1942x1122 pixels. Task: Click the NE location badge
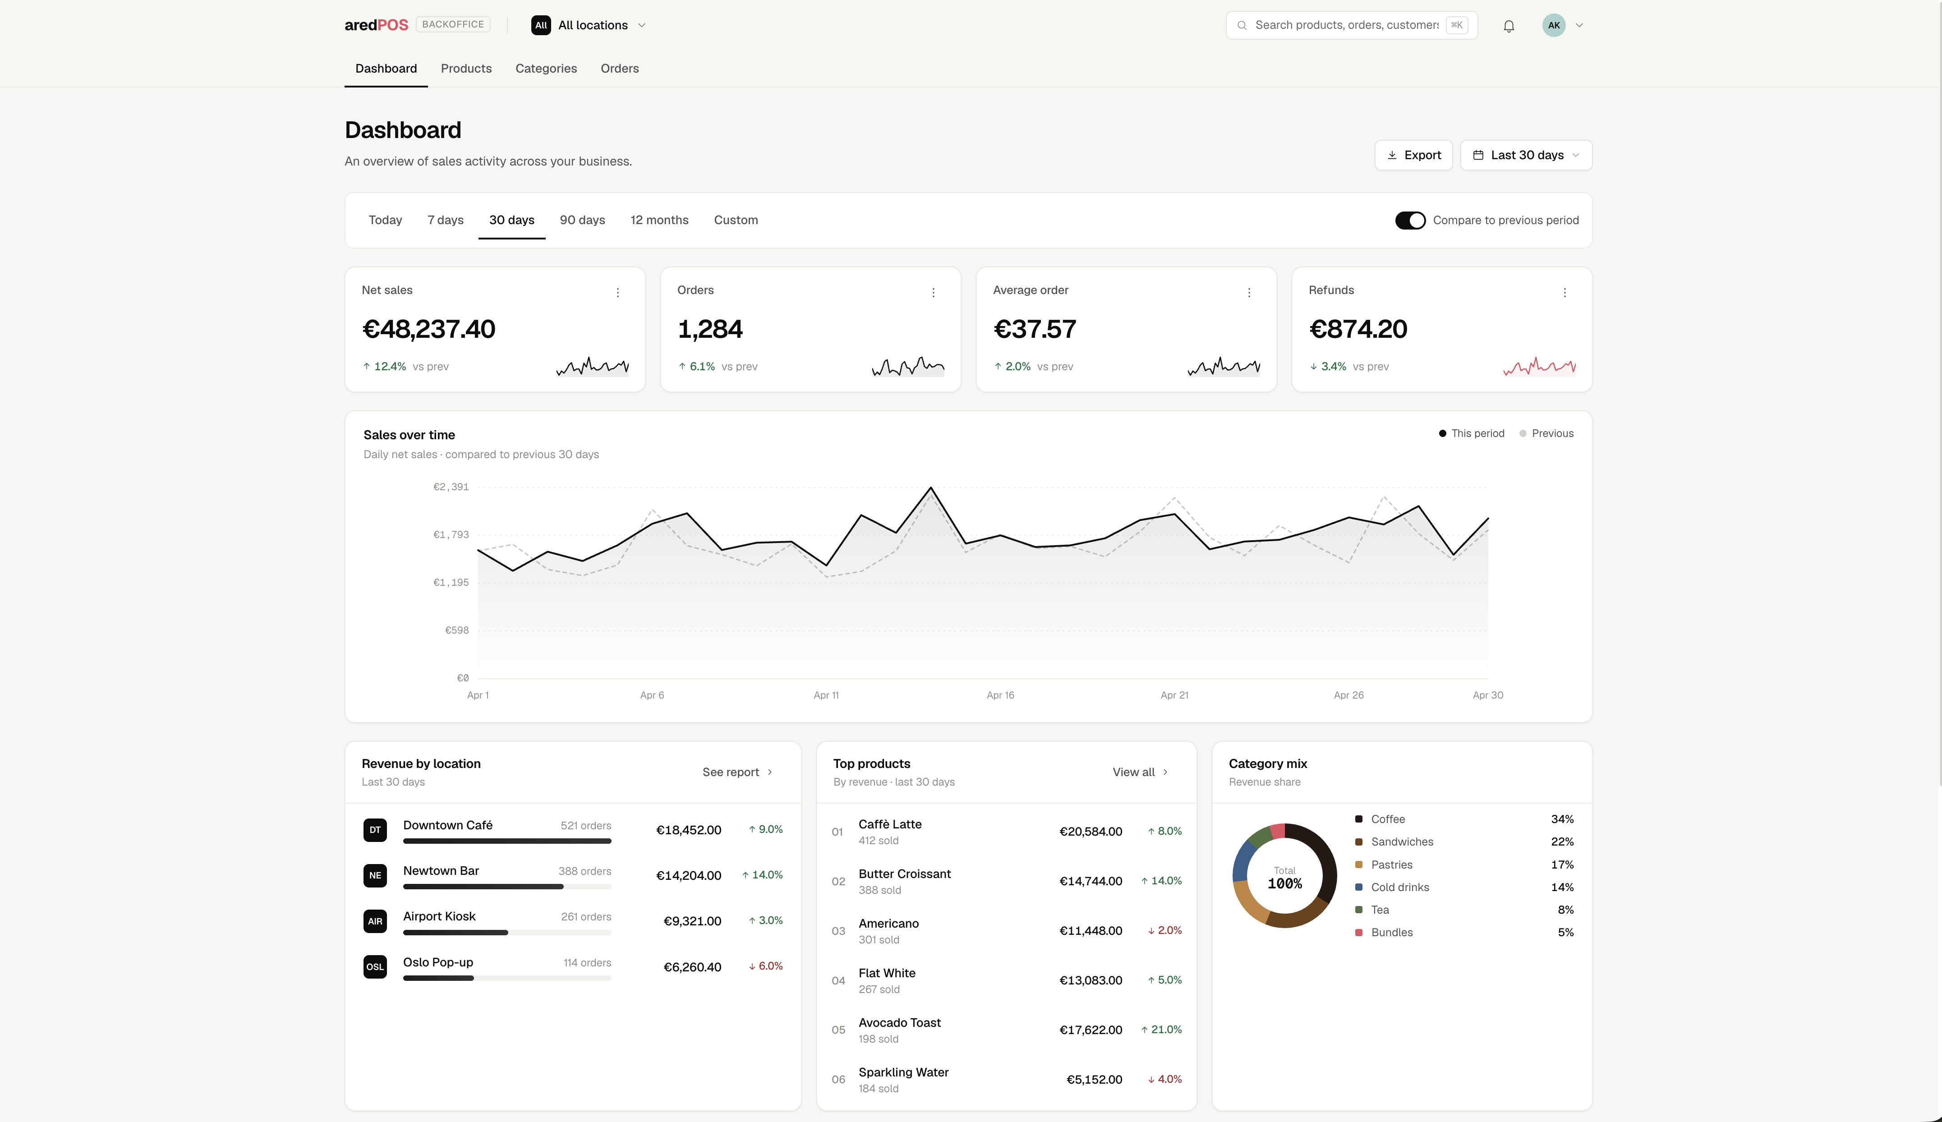coord(374,875)
